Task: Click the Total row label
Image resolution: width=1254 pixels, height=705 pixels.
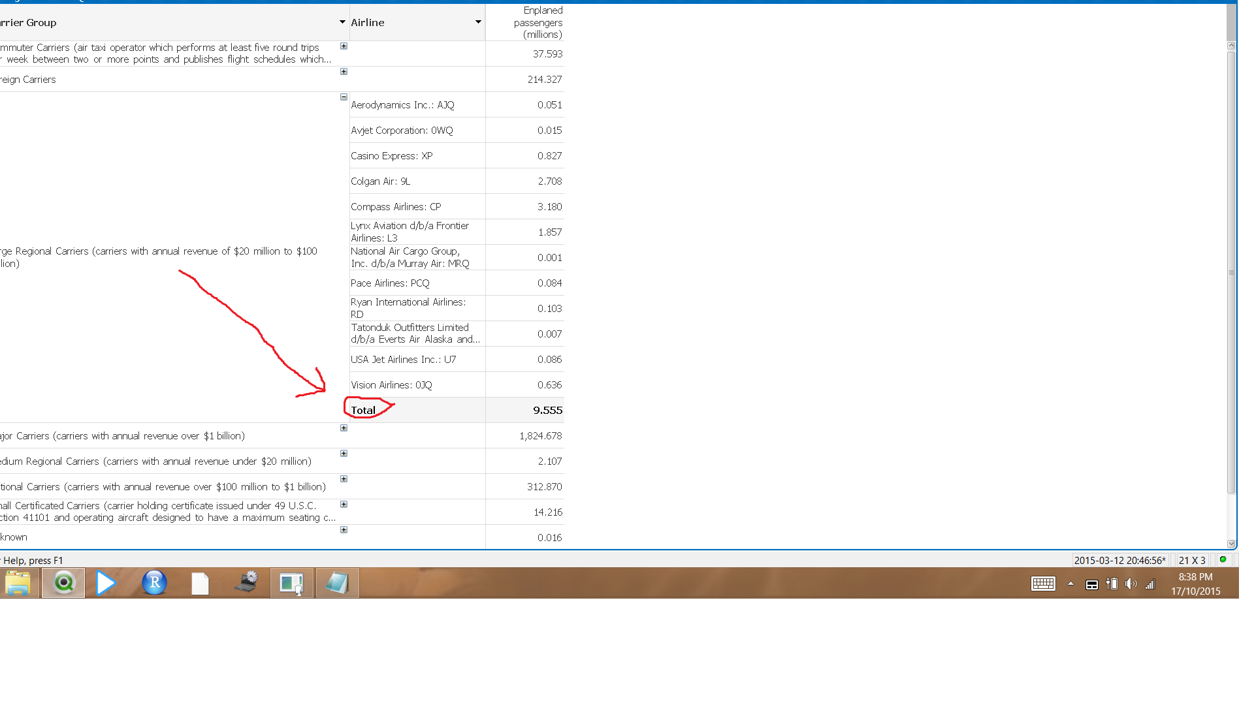Action: 364,410
